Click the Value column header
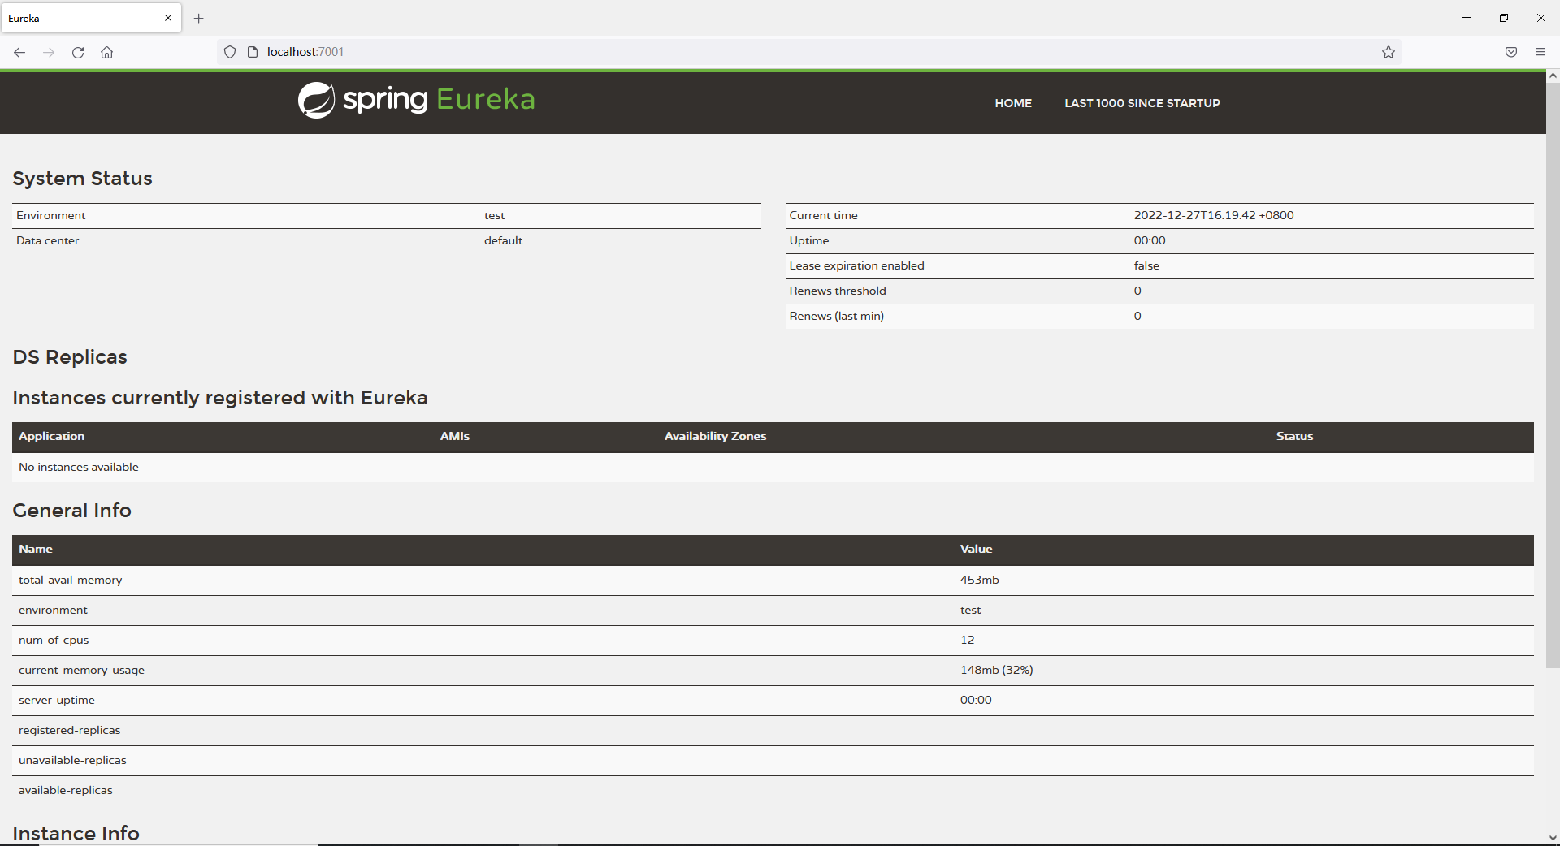Screen dimensions: 1560x846 pos(976,549)
